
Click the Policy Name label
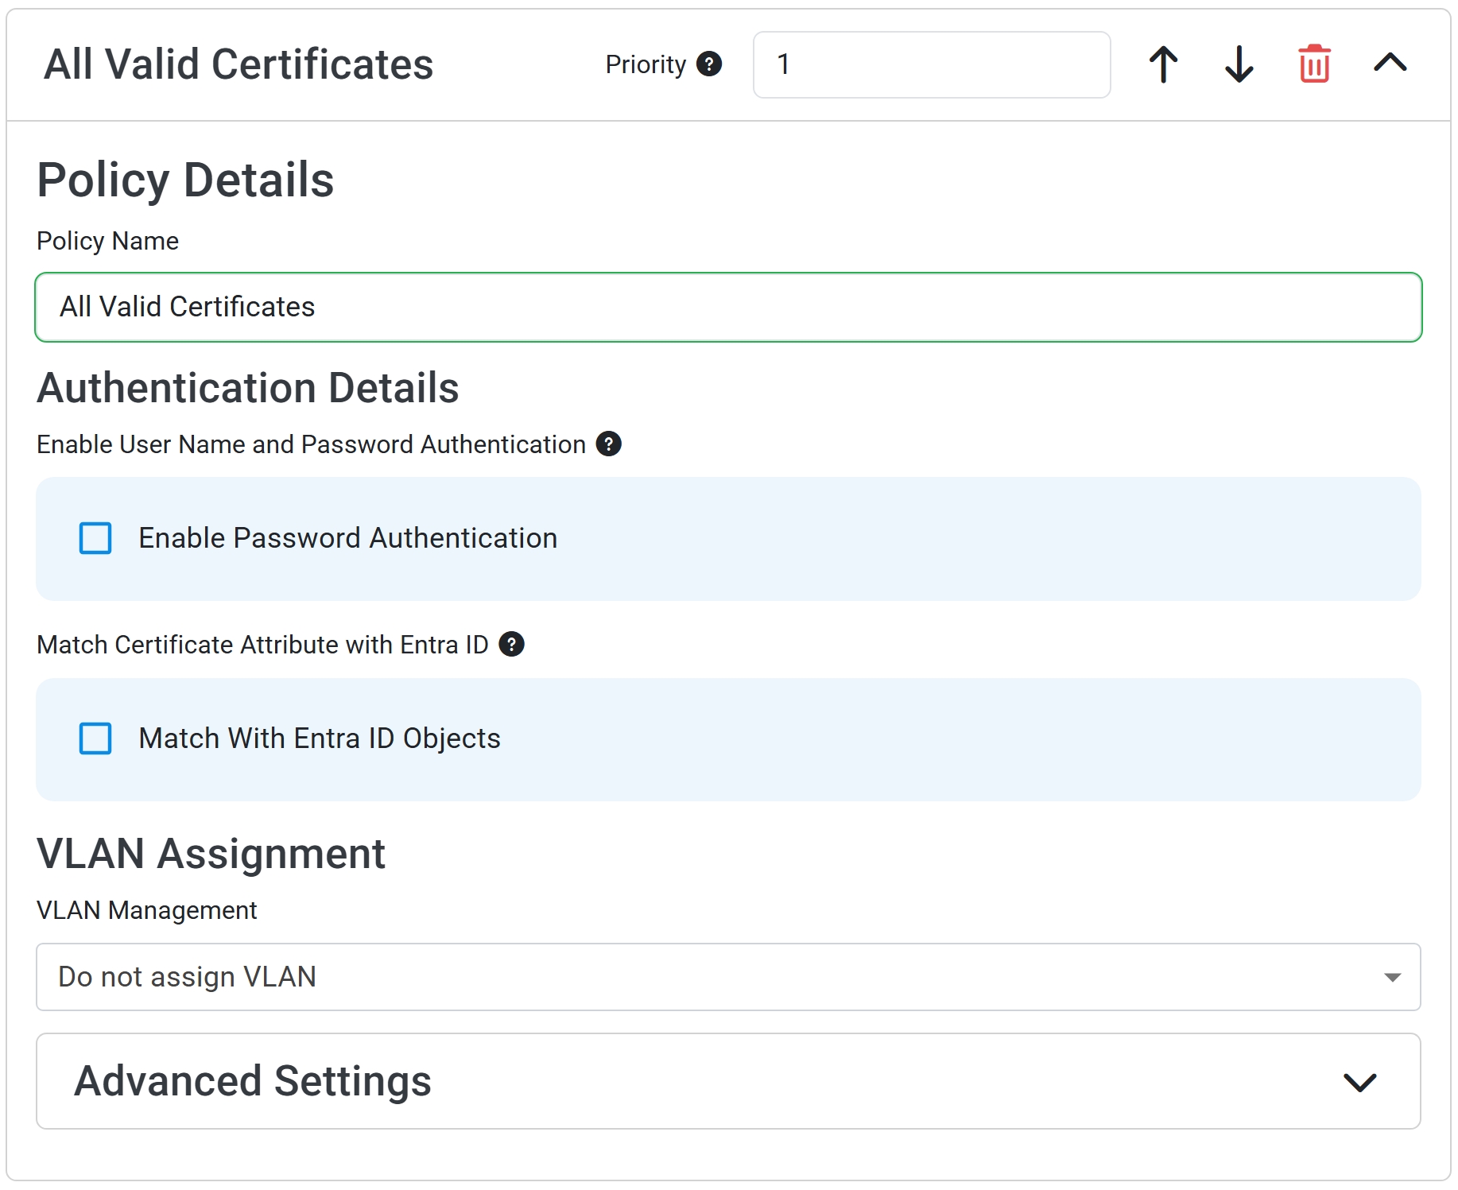[107, 241]
